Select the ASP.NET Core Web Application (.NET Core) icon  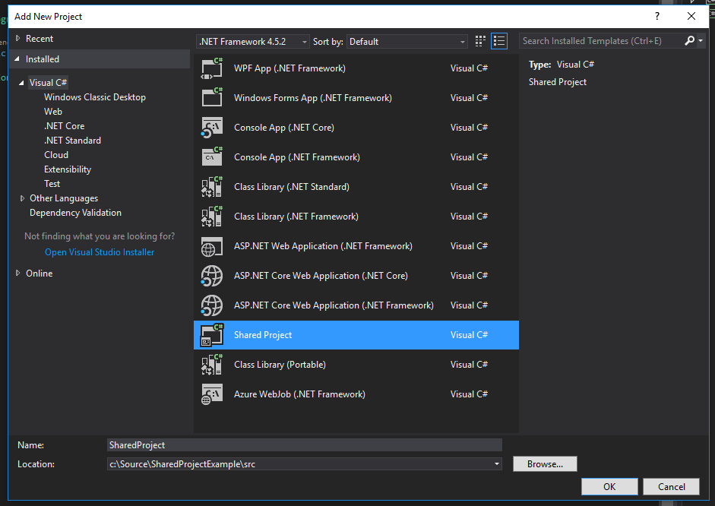pos(212,276)
